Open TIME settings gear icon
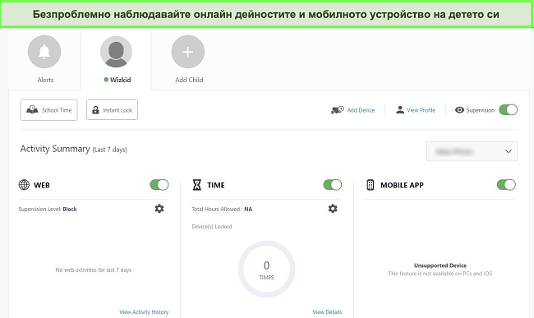This screenshot has width=534, height=318. 333,209
